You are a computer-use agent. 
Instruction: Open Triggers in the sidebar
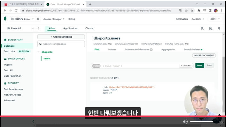click(8, 65)
